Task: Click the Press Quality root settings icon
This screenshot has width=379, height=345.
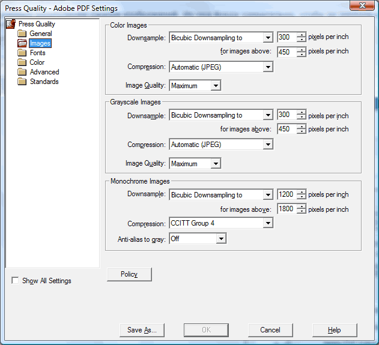Action: 11,24
